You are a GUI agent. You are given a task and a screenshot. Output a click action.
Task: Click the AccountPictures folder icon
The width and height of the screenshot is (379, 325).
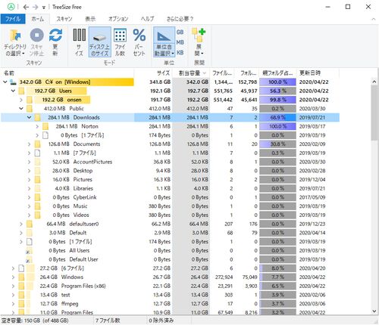click(37, 162)
